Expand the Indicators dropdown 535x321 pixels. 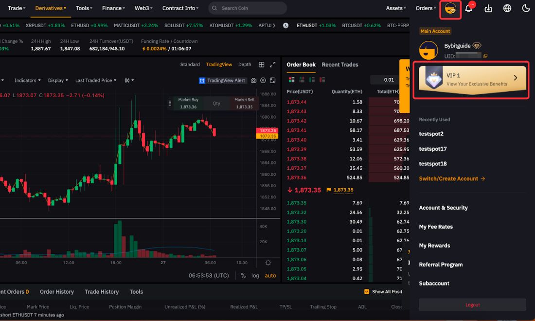coord(27,81)
